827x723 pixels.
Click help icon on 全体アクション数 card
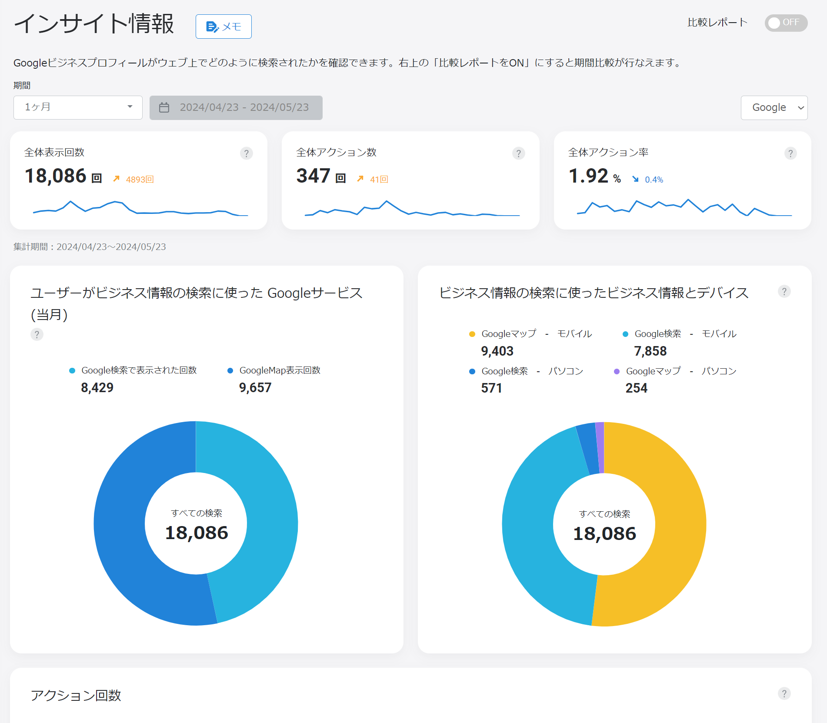coord(519,153)
